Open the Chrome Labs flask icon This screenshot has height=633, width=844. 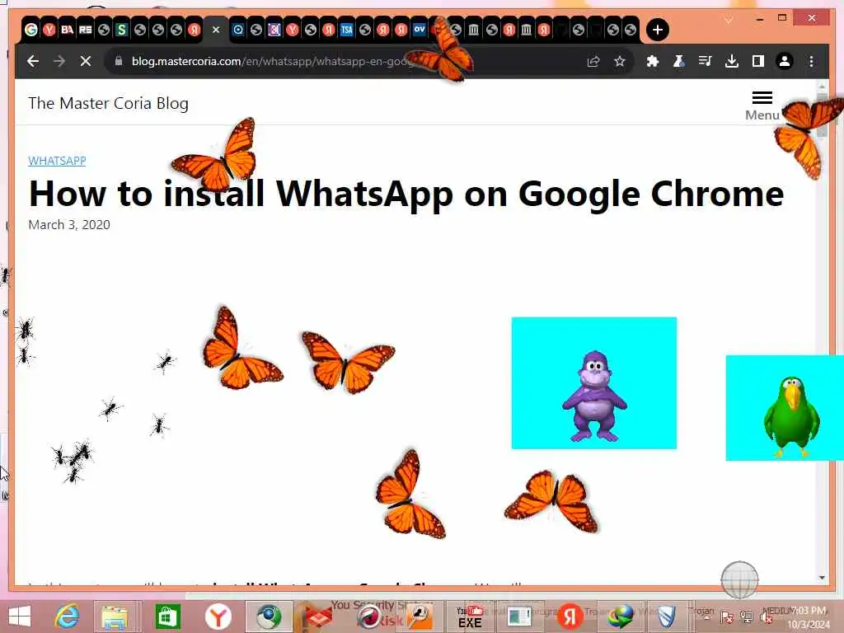point(679,61)
